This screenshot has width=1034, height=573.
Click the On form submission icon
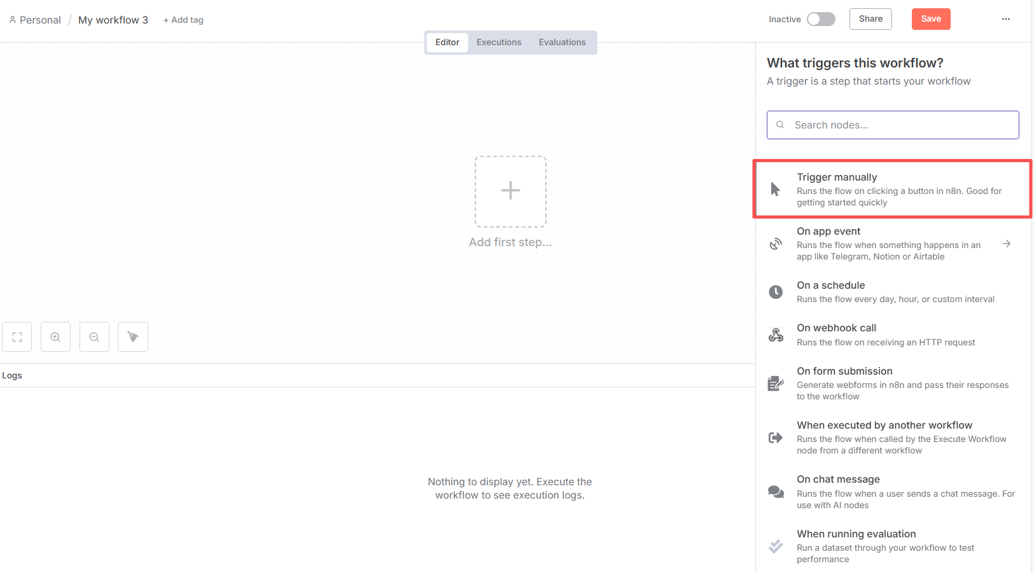click(x=776, y=383)
